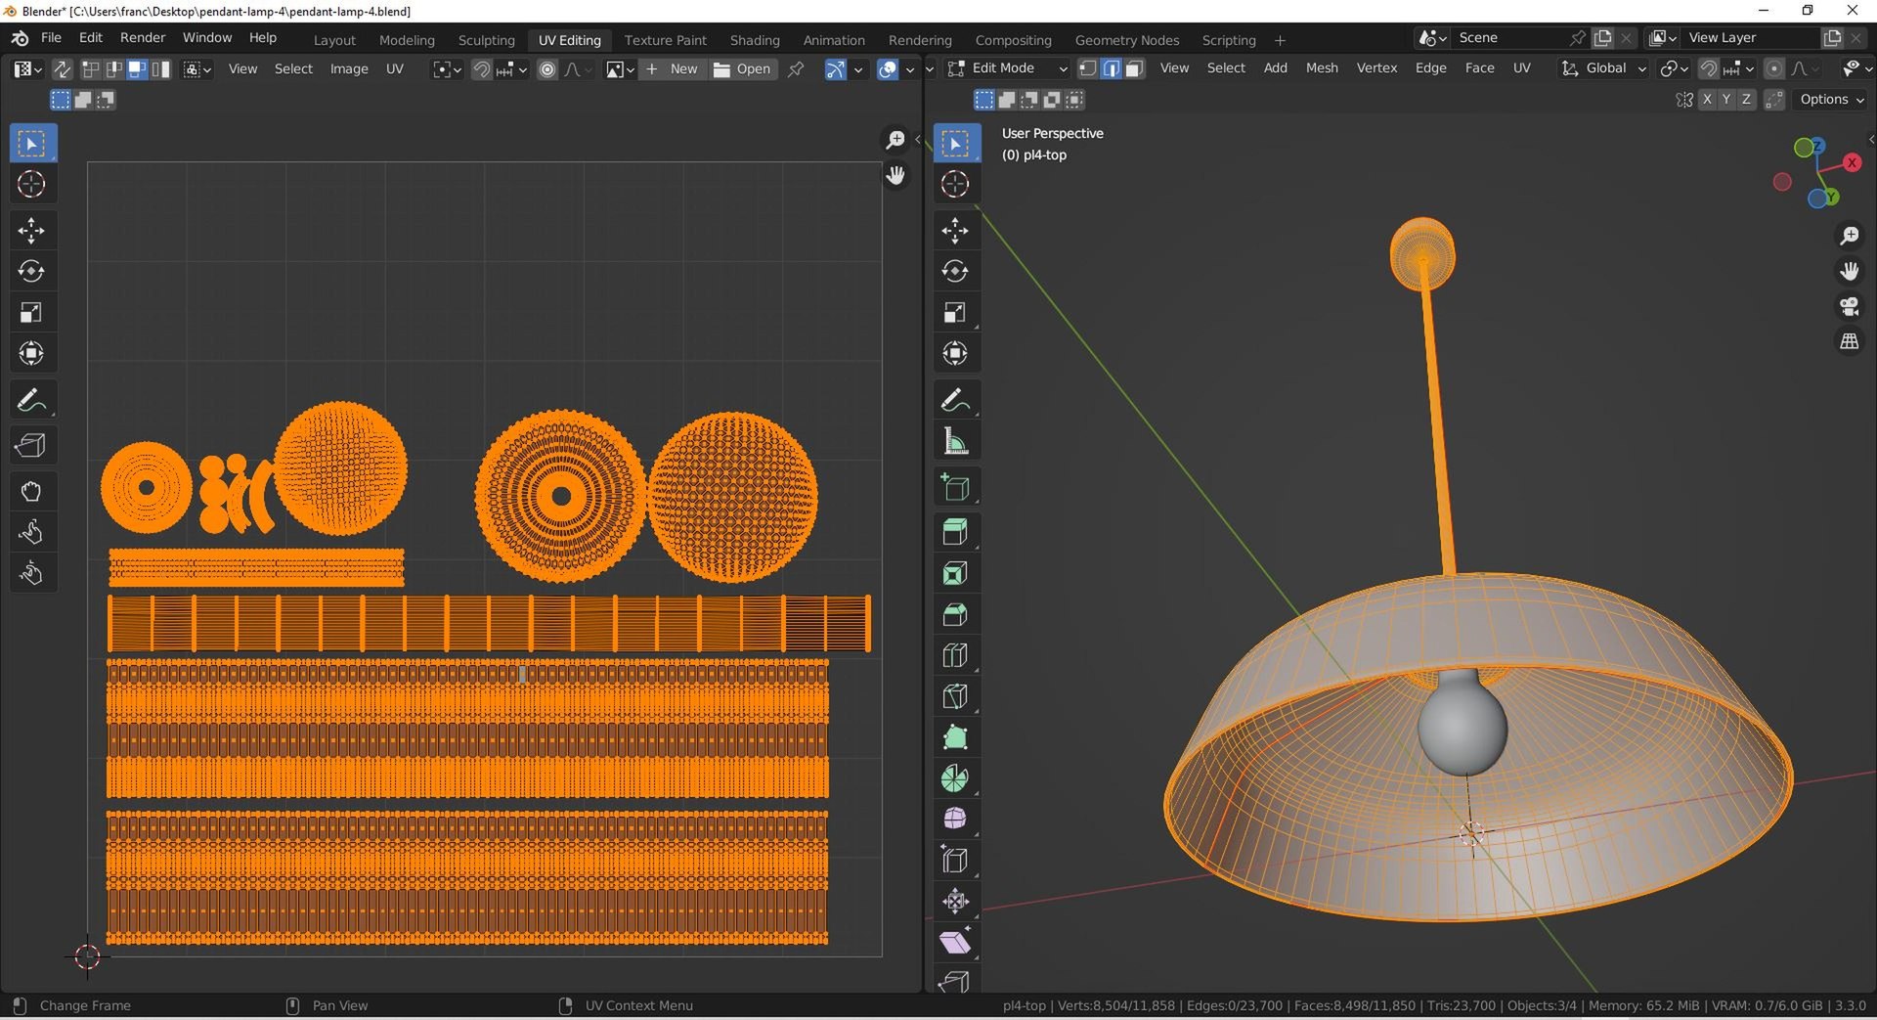Open UV editor pivot point dropdown

[447, 69]
